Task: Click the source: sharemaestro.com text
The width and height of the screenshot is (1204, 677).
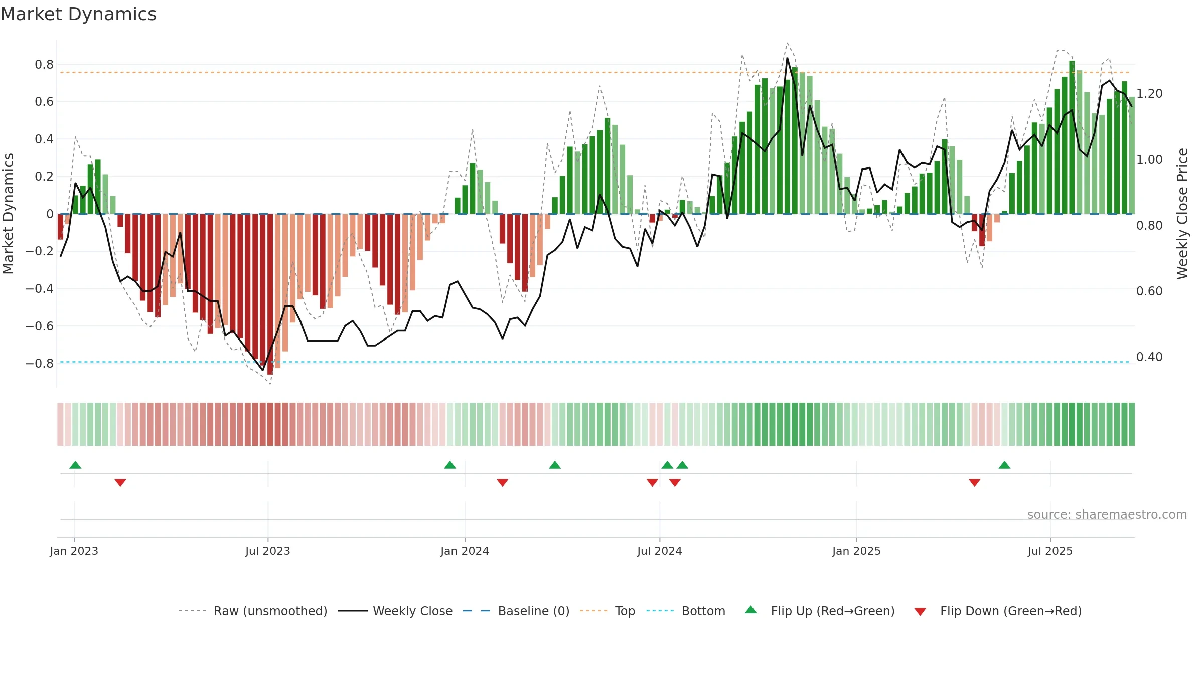Action: tap(1107, 514)
